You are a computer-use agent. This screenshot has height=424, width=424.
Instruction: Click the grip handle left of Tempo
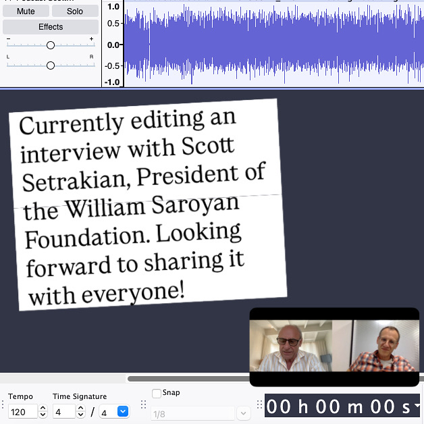(3, 405)
